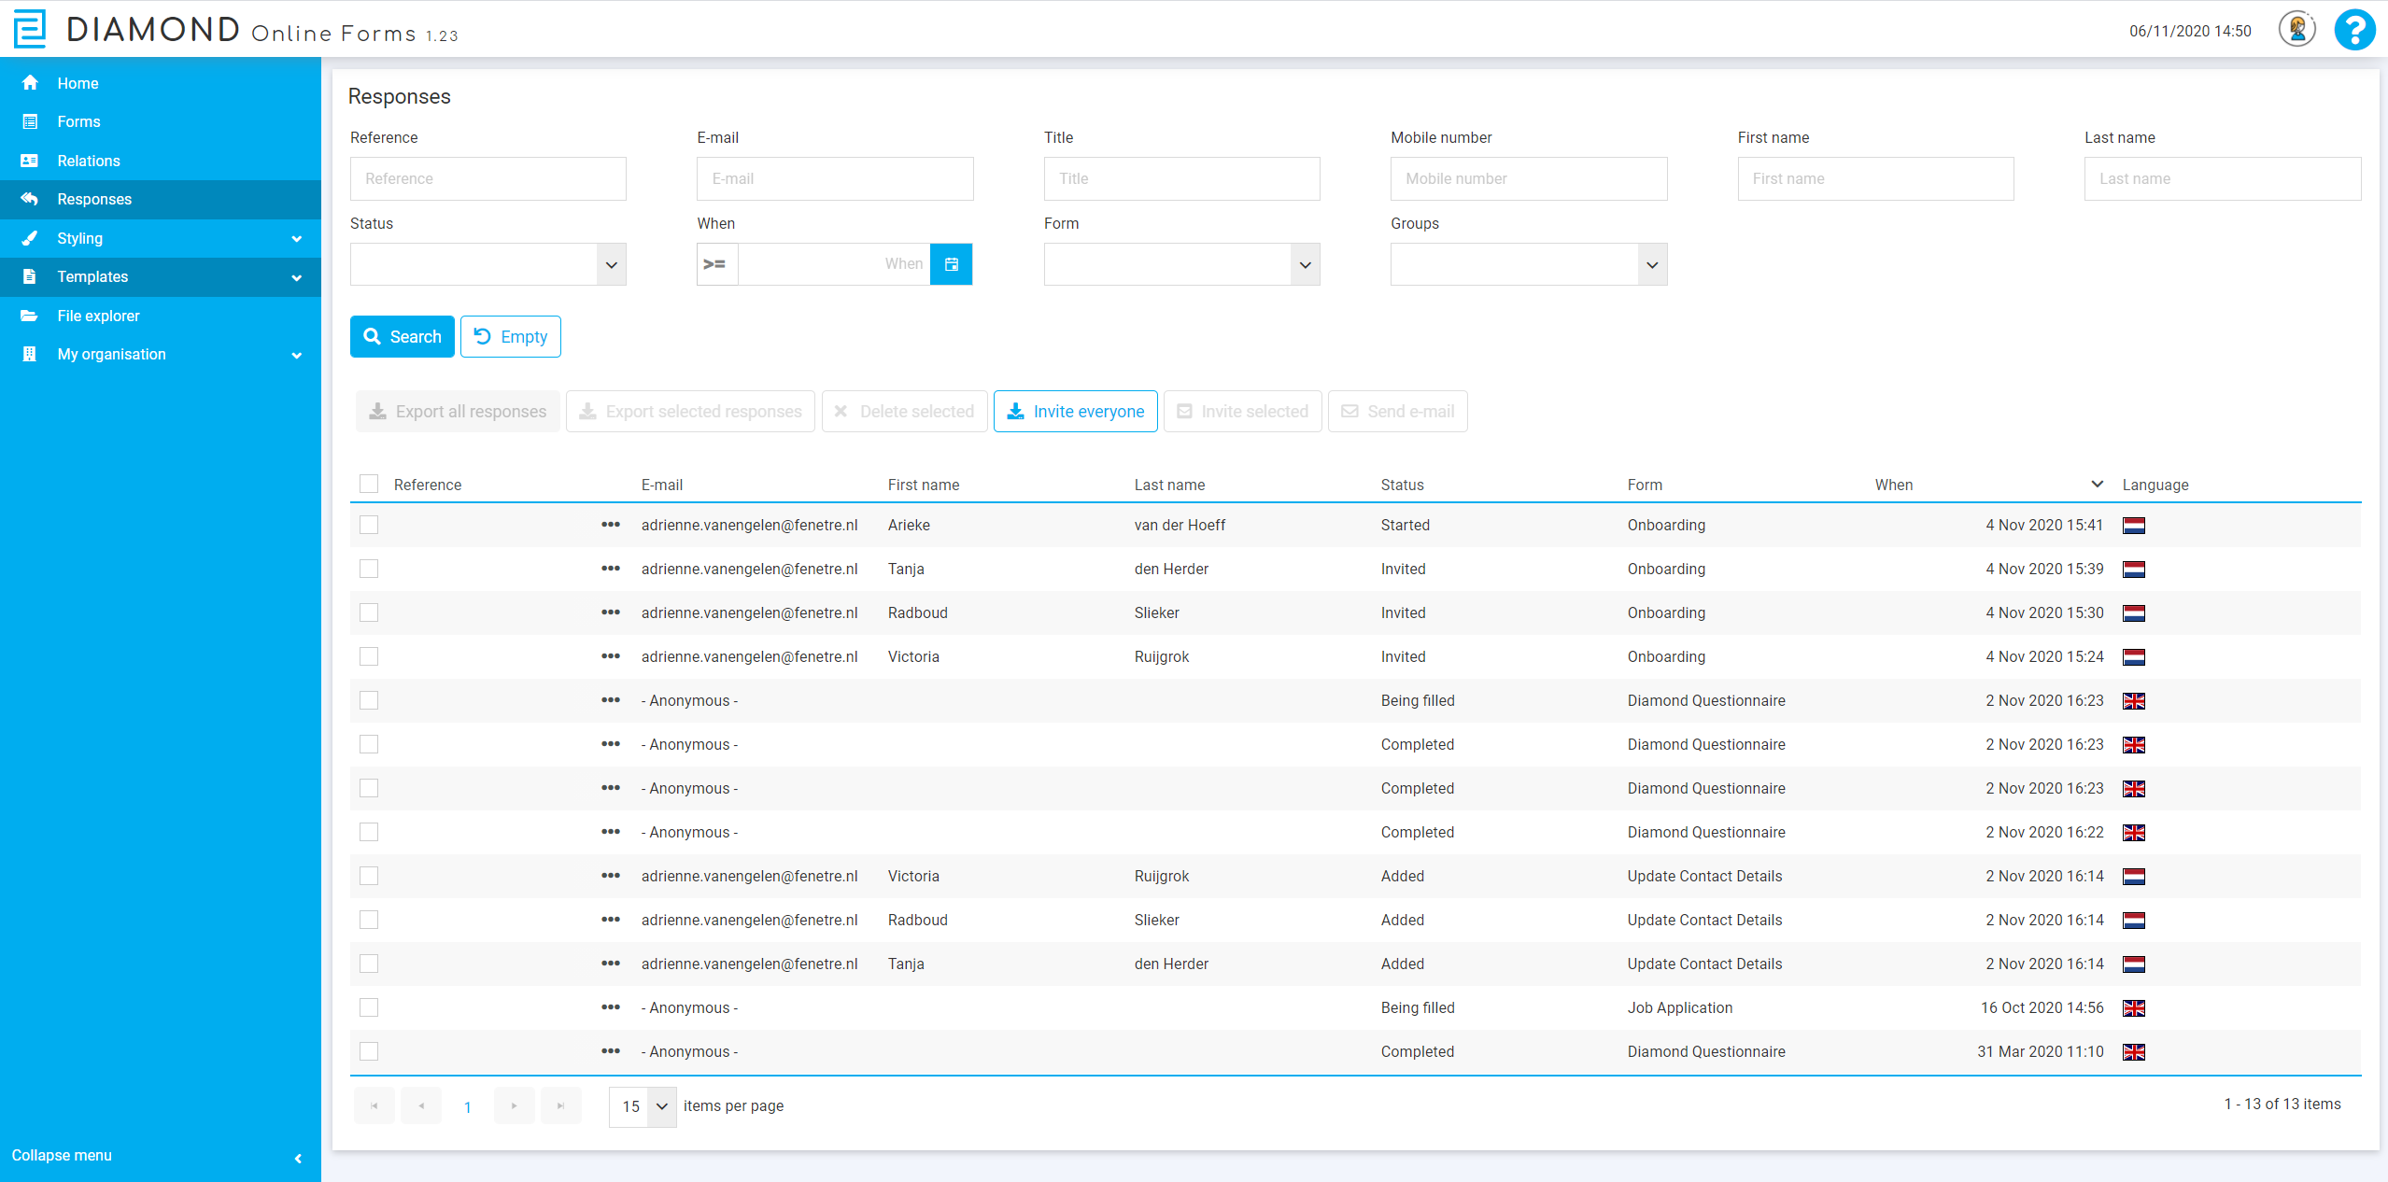Expand the Status filter dropdown

(x=611, y=264)
